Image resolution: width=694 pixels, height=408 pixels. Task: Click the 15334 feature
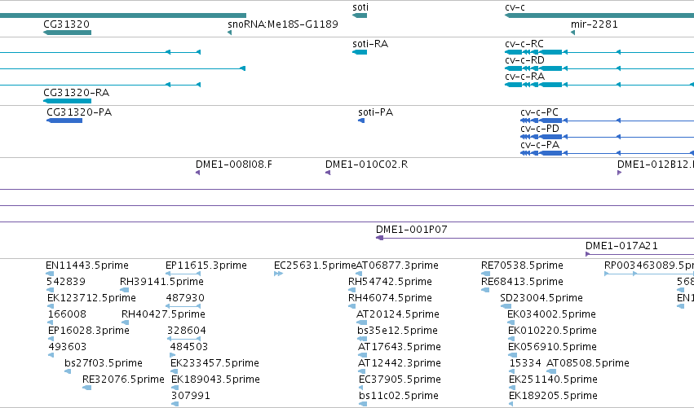point(512,371)
